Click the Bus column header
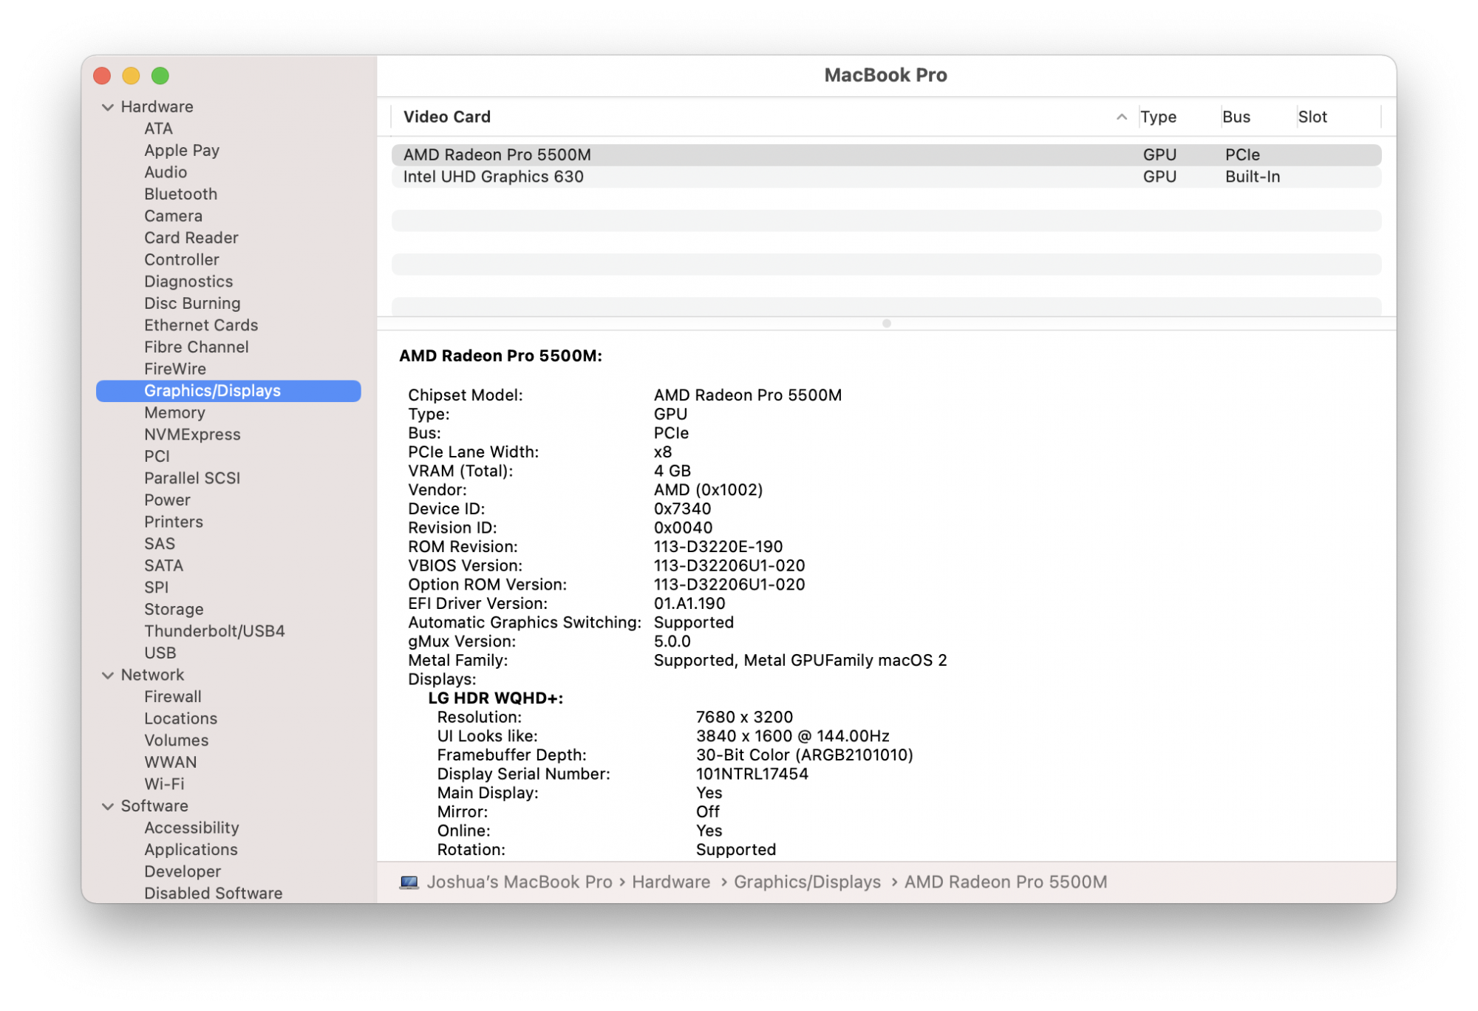Screen dimensions: 1478x1011 pyautogui.click(x=1236, y=117)
